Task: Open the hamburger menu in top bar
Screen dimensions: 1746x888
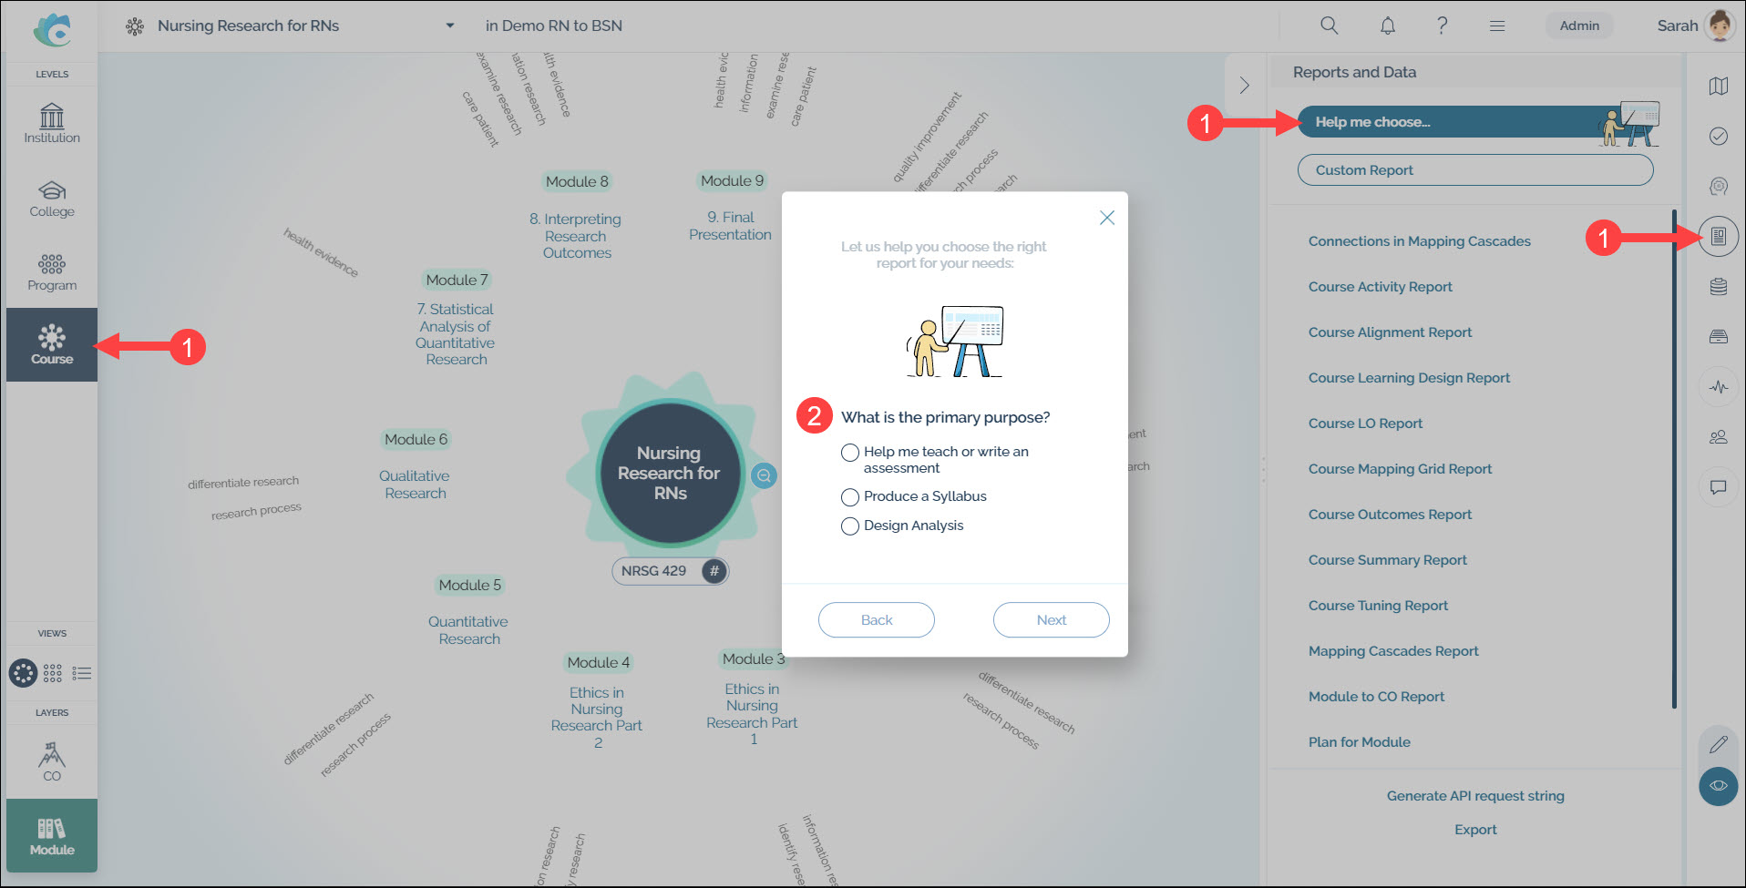Action: tap(1497, 26)
